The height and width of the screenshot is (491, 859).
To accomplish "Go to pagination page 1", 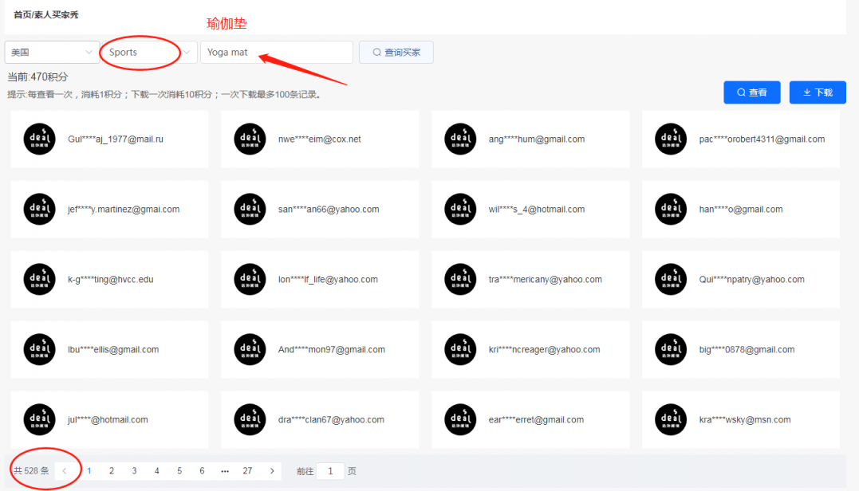I will (89, 471).
